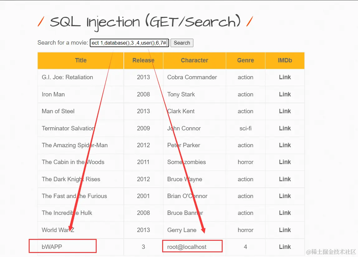The width and height of the screenshot is (358, 257).
Task: Click the Release column header
Action: (143, 60)
